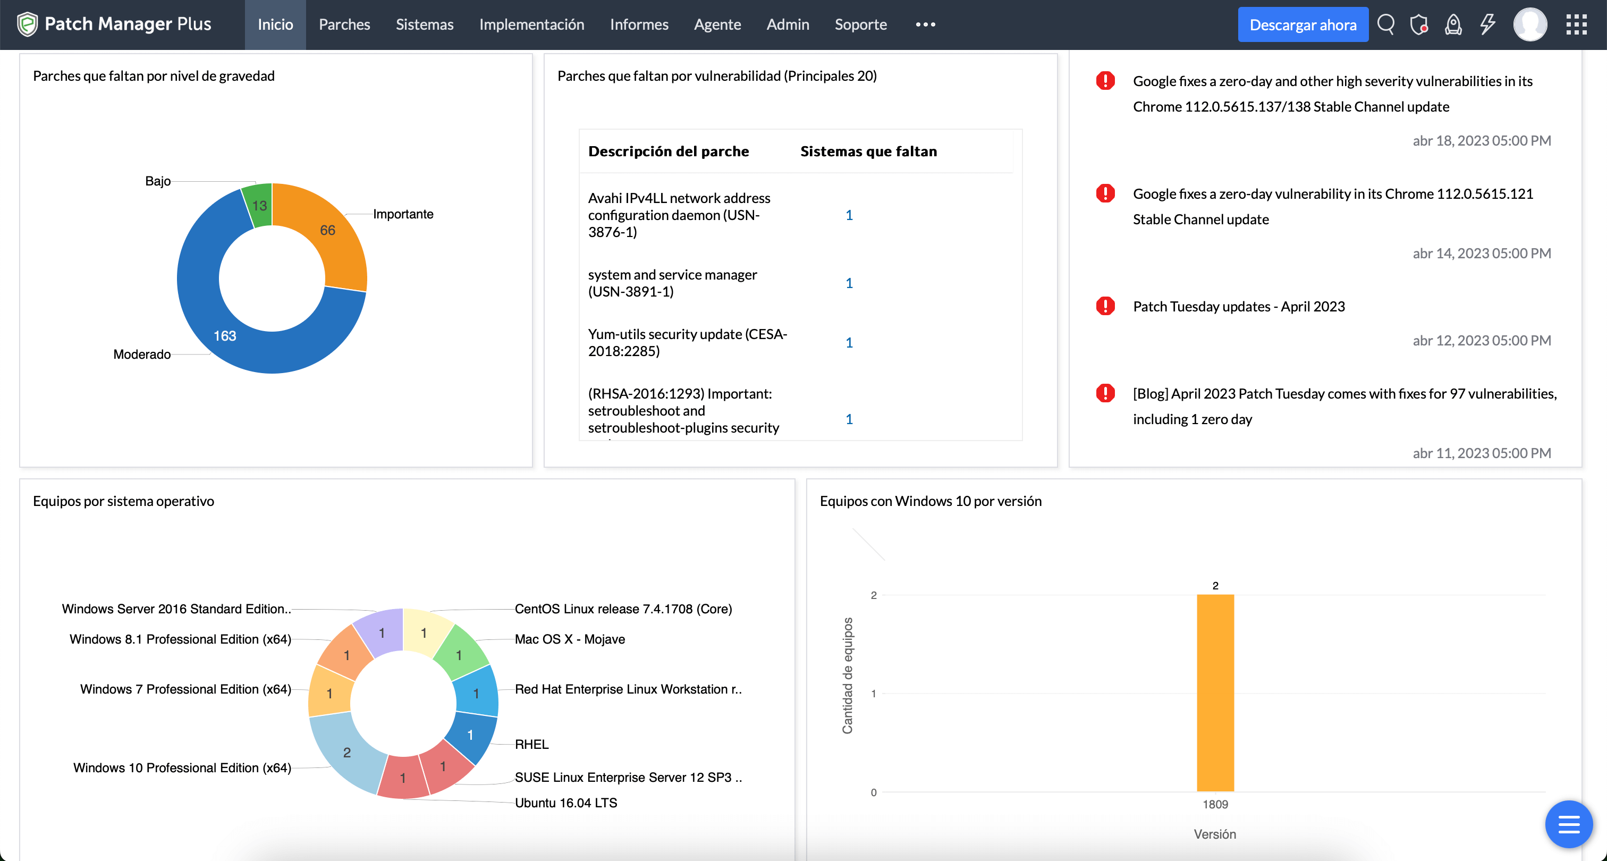Image resolution: width=1607 pixels, height=861 pixels.
Task: Click alert icon beside Chrome 112.0.5615.121 news
Action: pos(1105,193)
